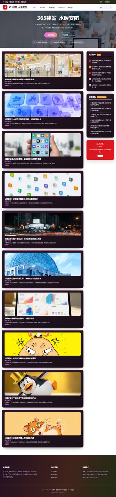
Task: Click rank badge 2 in 热点榜单
Action: point(90,67)
